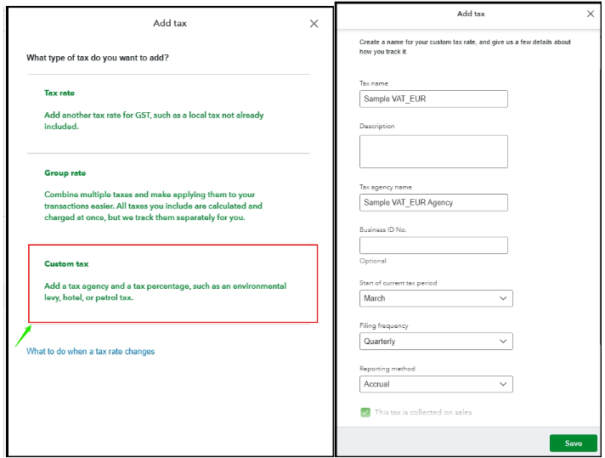
Task: Click the 'Add another tax rate for GST' description
Action: tap(154, 121)
